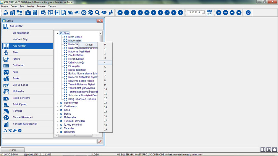Click the date field showing 13.05.2015
The width and height of the screenshot is (278, 156).
[194, 13]
